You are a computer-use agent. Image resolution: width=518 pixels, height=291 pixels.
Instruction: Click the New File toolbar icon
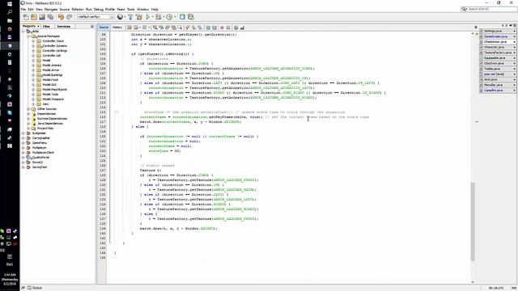pyautogui.click(x=26, y=17)
